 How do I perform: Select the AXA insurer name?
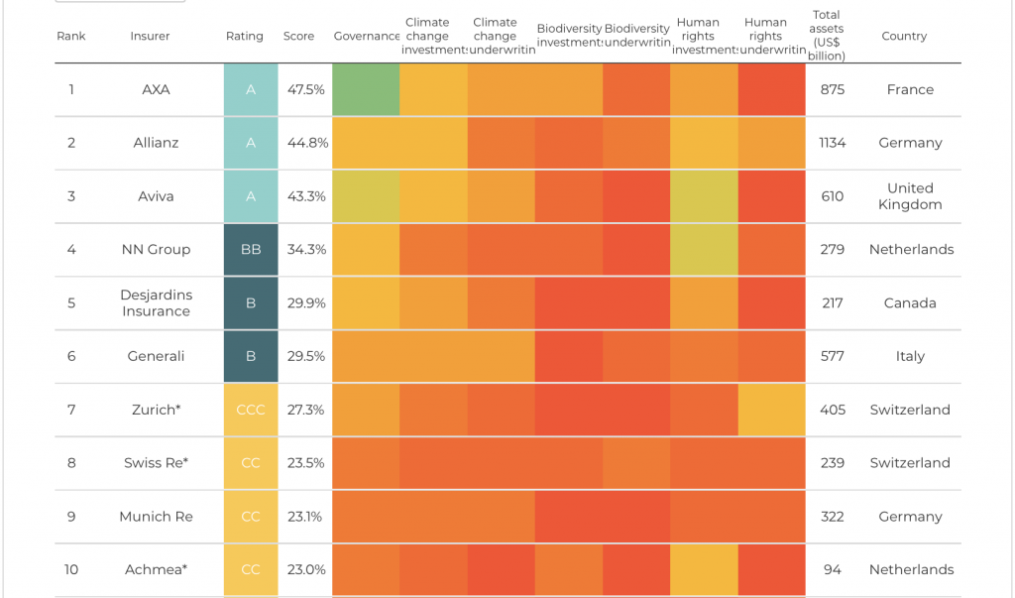coord(156,90)
